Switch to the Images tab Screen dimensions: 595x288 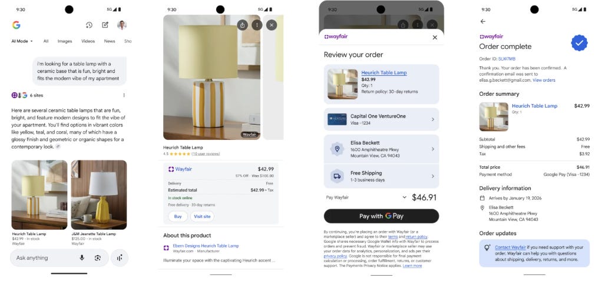tap(65, 41)
